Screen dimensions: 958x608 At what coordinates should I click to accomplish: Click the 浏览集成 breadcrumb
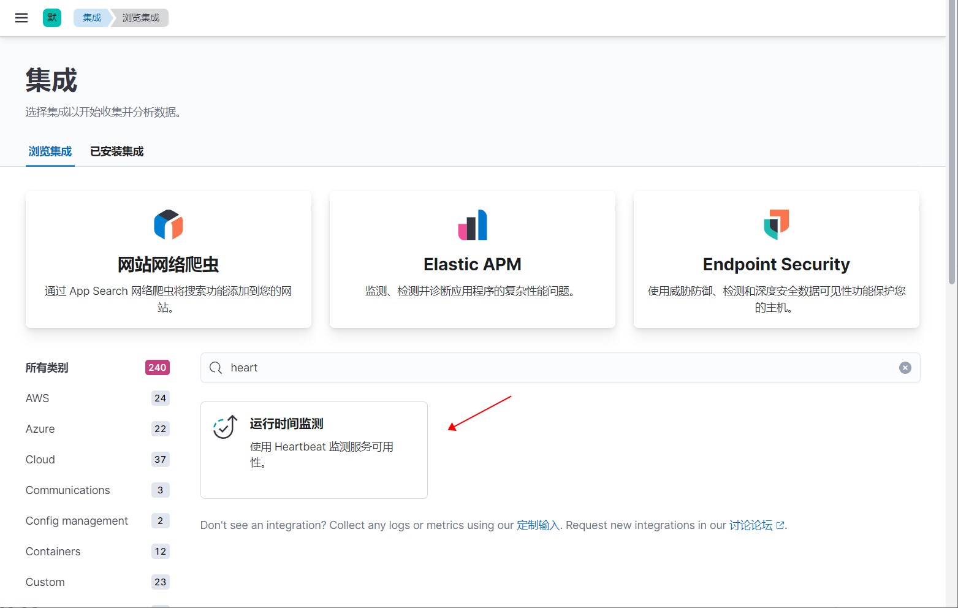[141, 18]
